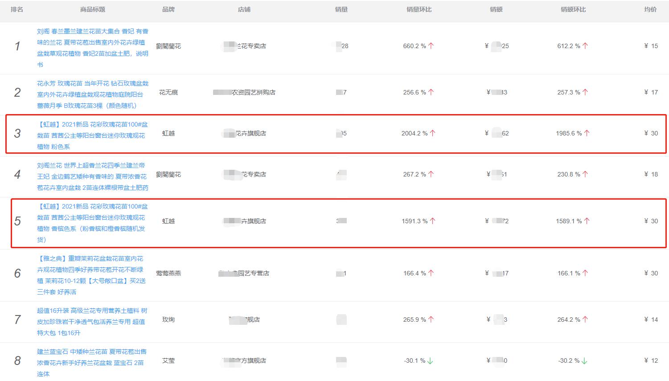Click the 园艺专营店 store name in row 6
The height and width of the screenshot is (381, 669).
click(244, 273)
